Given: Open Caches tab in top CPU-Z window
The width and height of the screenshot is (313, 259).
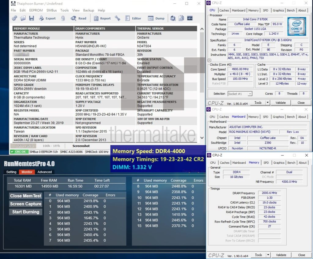Looking at the screenshot, I should (224, 10).
